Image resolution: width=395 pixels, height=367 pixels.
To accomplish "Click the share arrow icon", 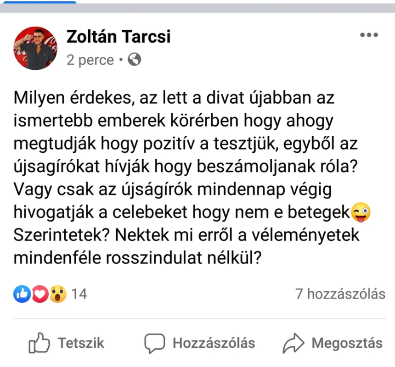I will point(293,344).
